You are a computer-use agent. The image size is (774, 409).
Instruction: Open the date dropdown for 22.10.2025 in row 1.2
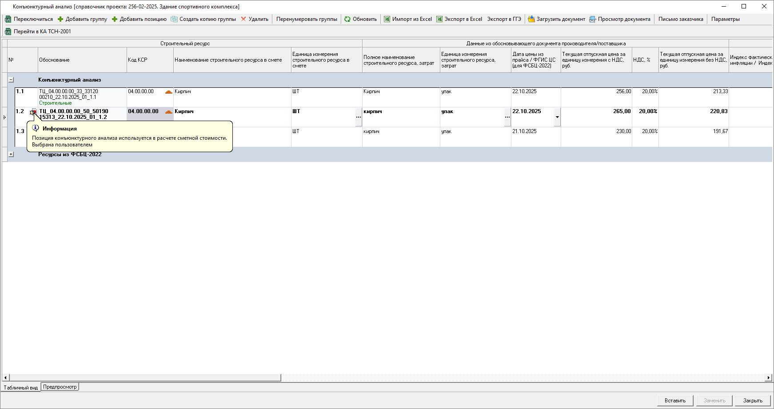557,117
